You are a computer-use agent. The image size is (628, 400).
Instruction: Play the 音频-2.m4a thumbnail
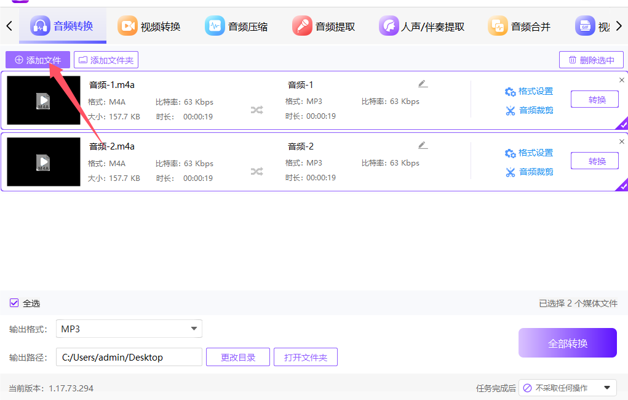coord(44,162)
